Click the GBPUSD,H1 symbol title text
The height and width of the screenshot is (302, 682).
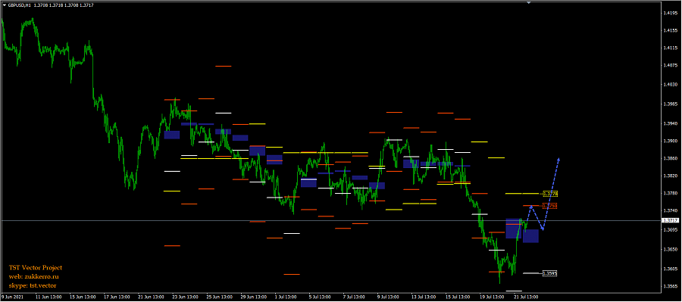[19, 5]
